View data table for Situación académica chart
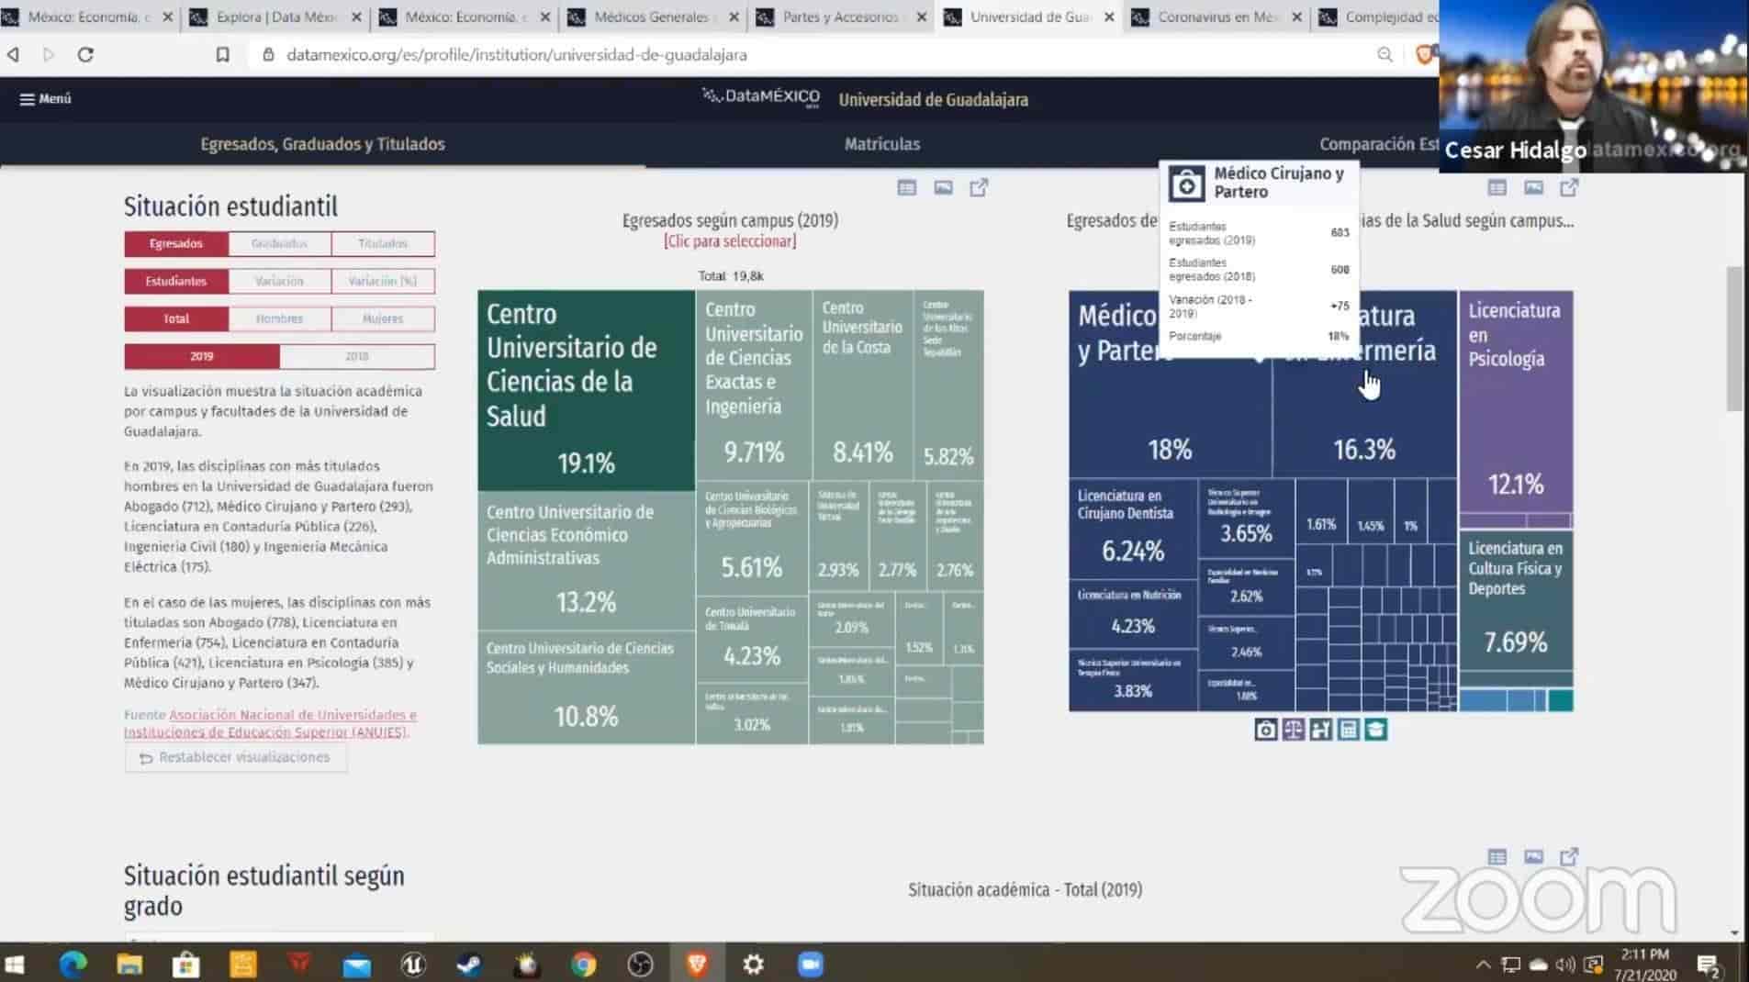1749x982 pixels. coord(1497,857)
